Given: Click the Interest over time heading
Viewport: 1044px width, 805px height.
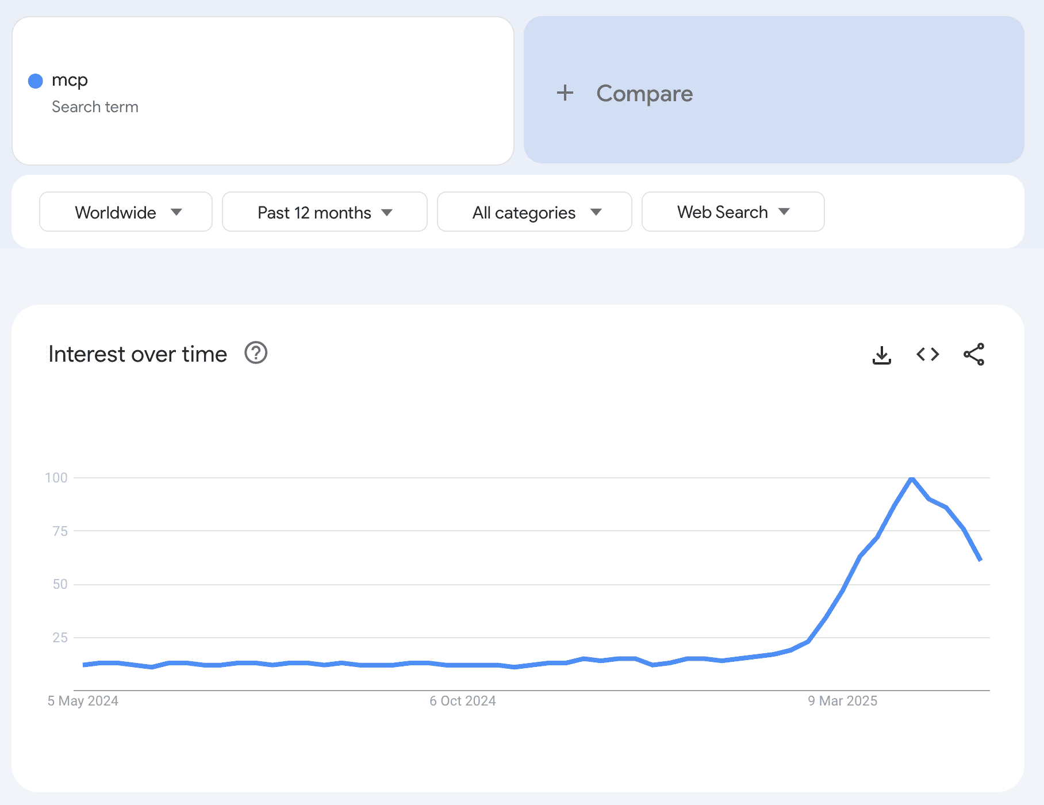Looking at the screenshot, I should coord(137,354).
